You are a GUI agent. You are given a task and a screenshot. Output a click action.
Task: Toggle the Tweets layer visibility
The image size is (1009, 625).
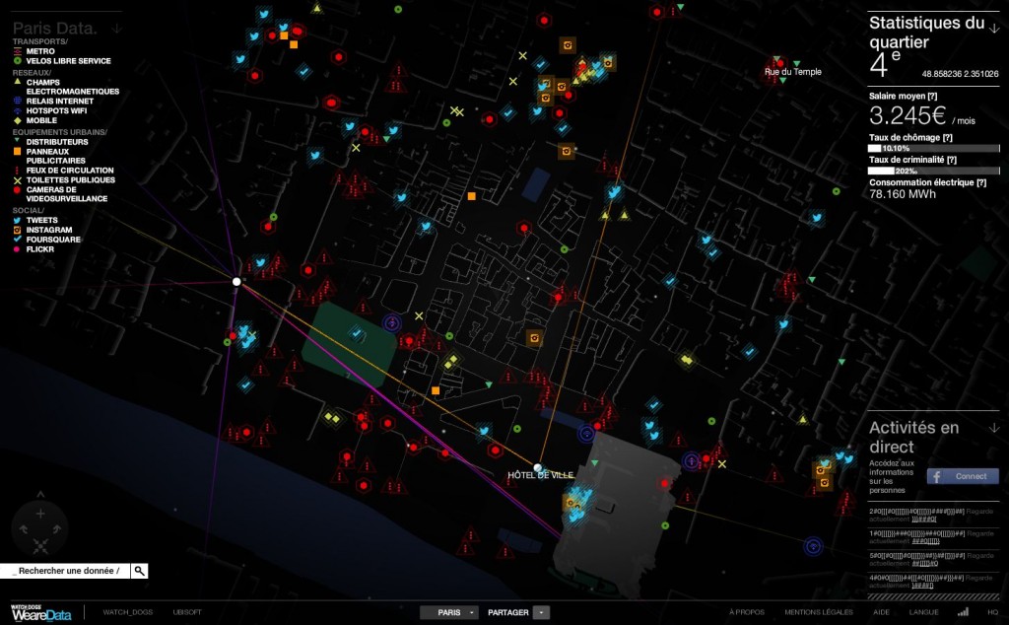pyautogui.click(x=40, y=220)
